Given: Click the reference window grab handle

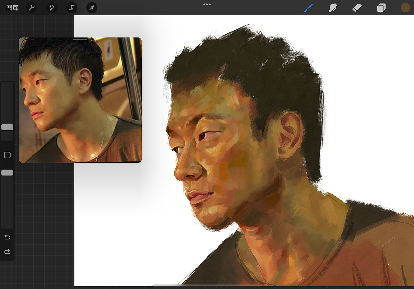Looking at the screenshot, I should [x=80, y=39].
